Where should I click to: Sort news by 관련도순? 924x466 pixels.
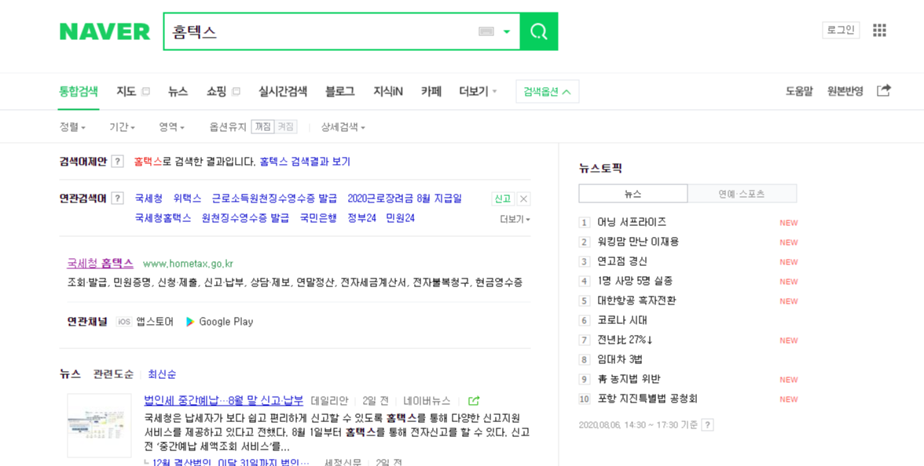tap(113, 374)
